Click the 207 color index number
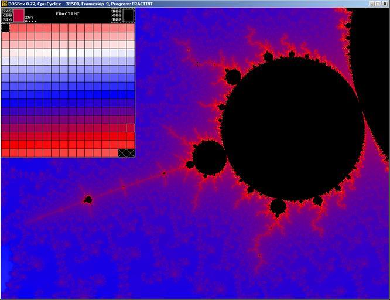This screenshot has height=300, width=390. click(29, 17)
